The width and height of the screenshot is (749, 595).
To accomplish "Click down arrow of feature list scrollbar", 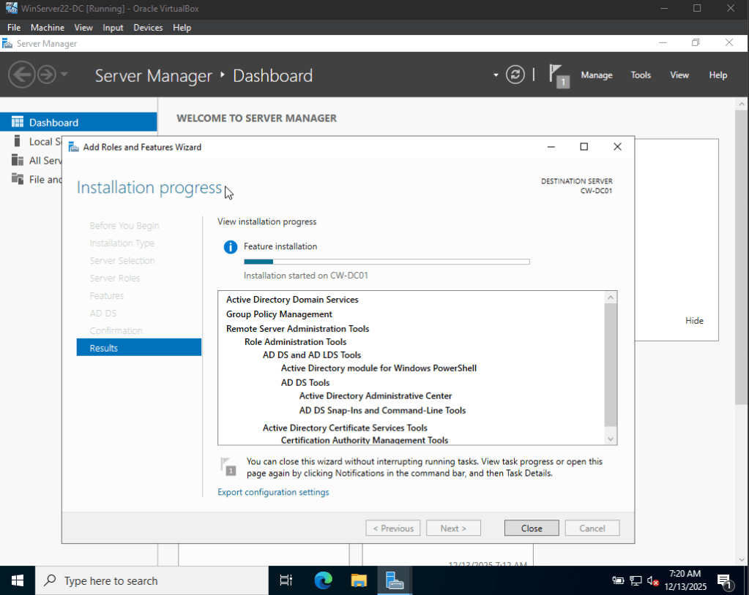I will tap(611, 439).
